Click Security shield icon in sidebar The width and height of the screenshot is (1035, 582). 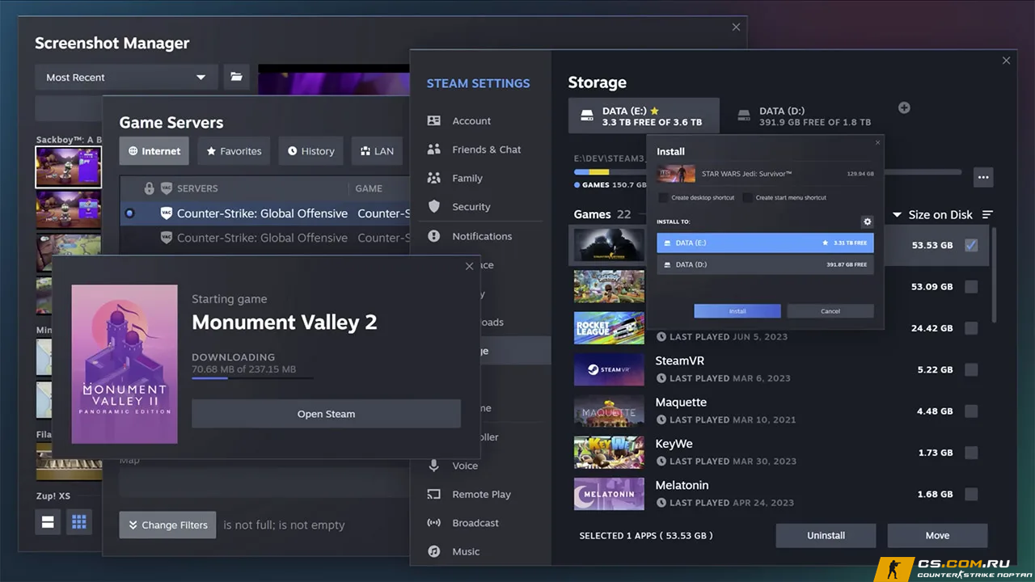[434, 207]
